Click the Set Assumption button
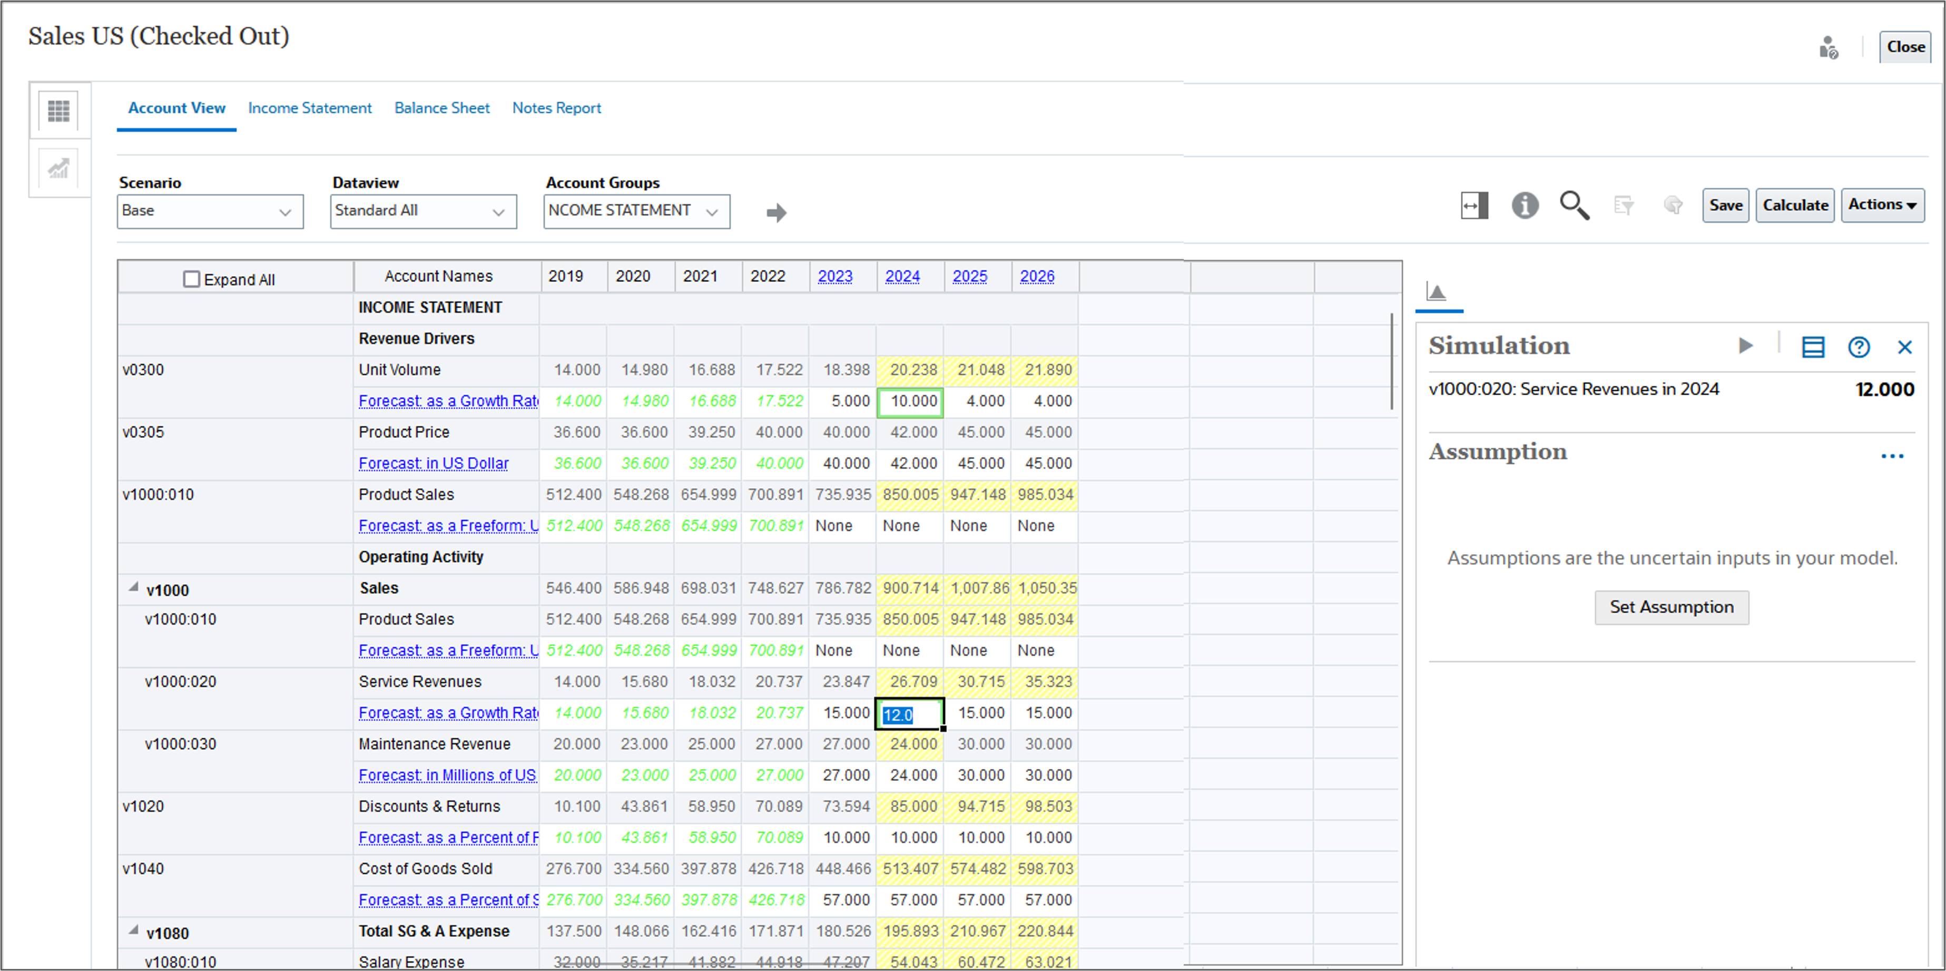This screenshot has height=971, width=1946. 1671,607
